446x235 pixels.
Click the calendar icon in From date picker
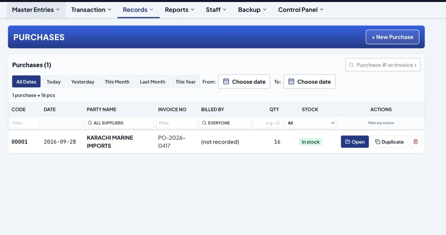click(226, 82)
